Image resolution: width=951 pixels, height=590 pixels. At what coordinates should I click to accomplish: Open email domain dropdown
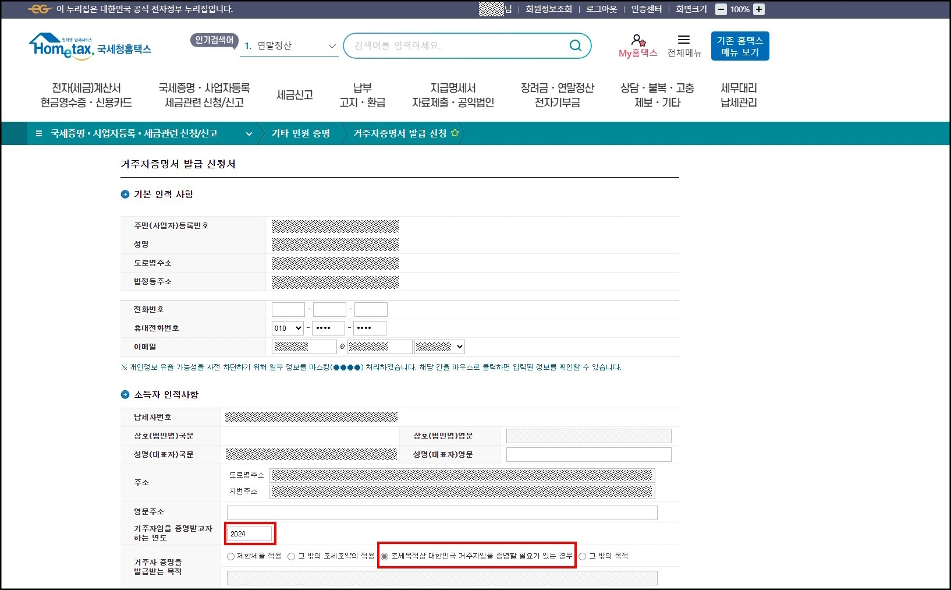(439, 347)
